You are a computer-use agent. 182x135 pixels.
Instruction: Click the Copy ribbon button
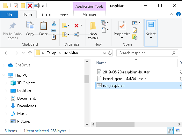[30, 28]
